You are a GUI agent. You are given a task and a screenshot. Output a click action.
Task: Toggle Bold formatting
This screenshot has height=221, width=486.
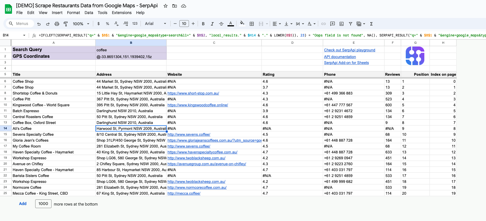point(203,24)
